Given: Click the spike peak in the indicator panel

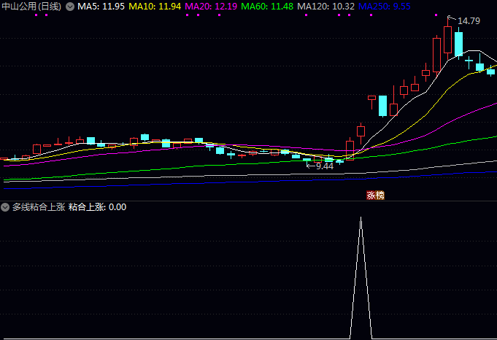Looking at the screenshot, I should pyautogui.click(x=361, y=218).
